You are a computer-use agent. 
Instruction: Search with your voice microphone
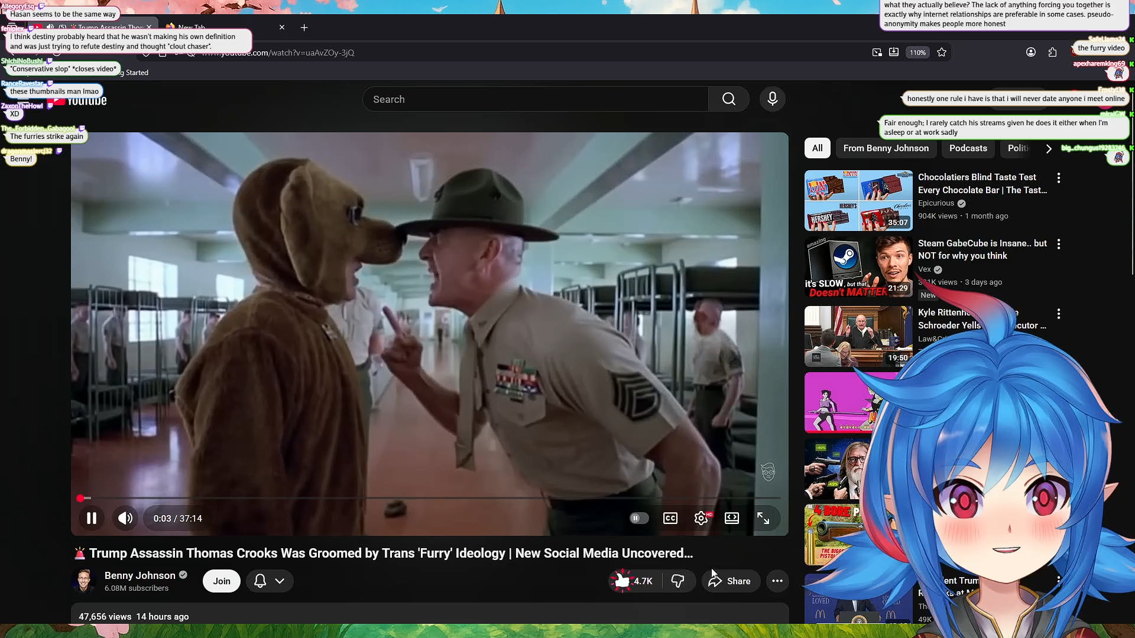[773, 99]
